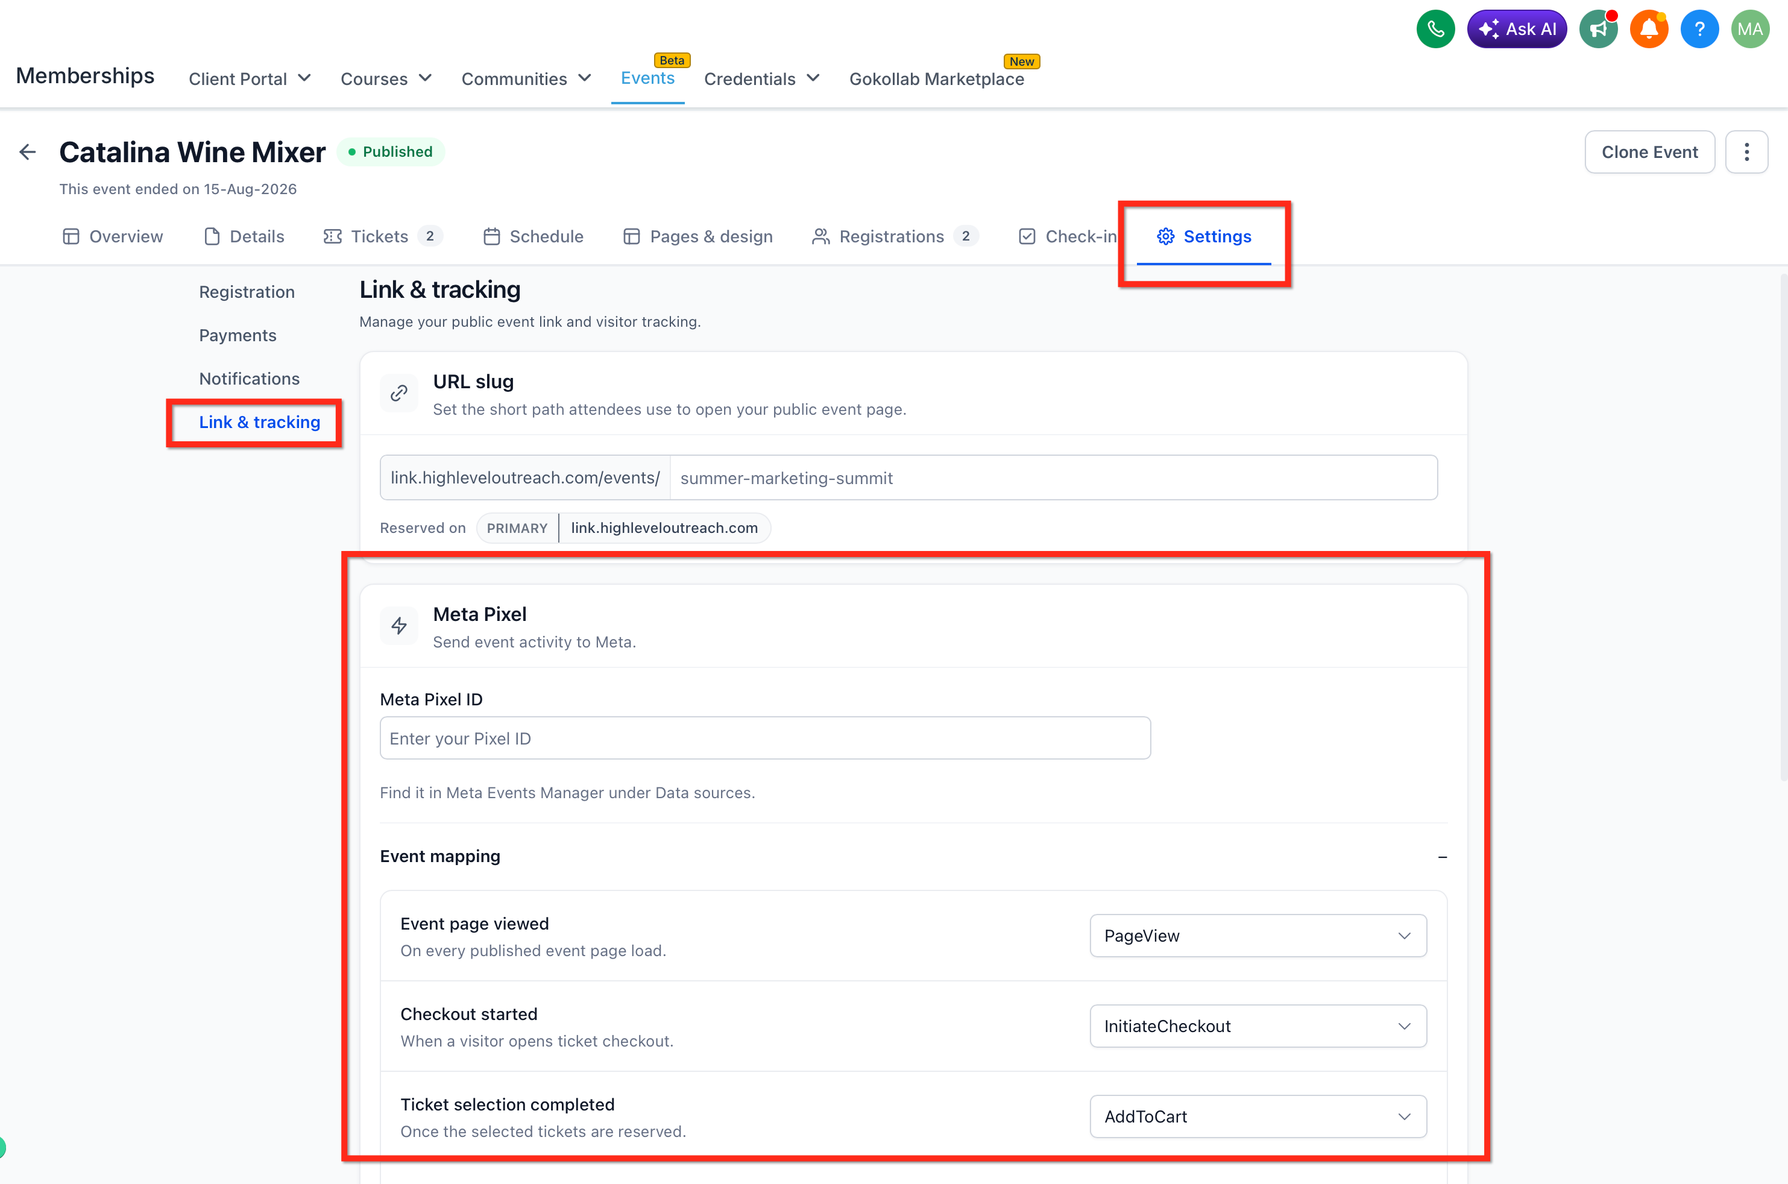The width and height of the screenshot is (1788, 1184).
Task: Select Link & tracking in the sidebar
Action: [260, 422]
